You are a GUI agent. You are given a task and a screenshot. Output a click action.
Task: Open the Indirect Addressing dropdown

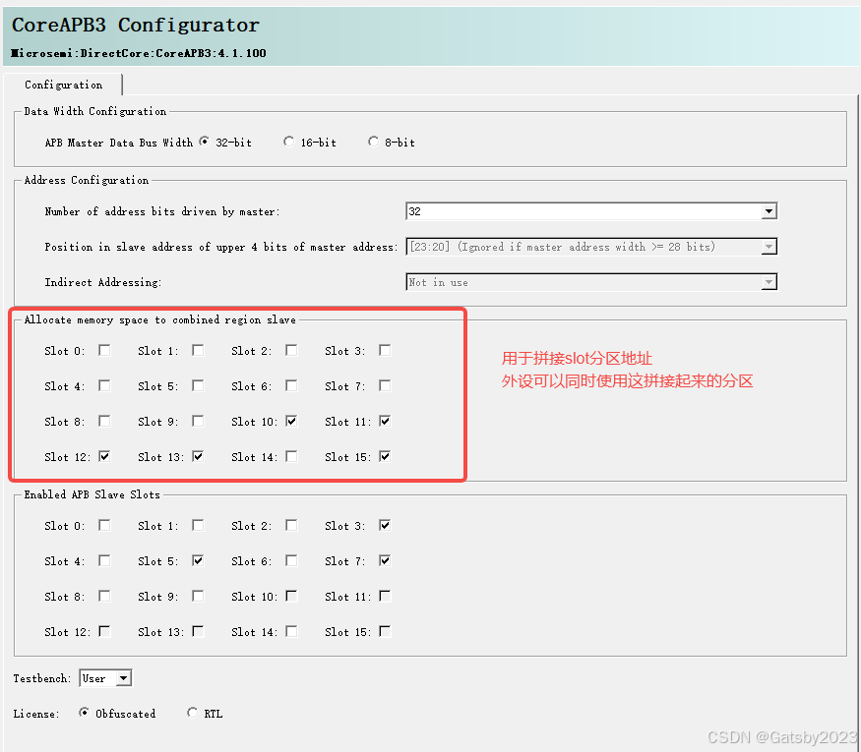[x=591, y=282]
